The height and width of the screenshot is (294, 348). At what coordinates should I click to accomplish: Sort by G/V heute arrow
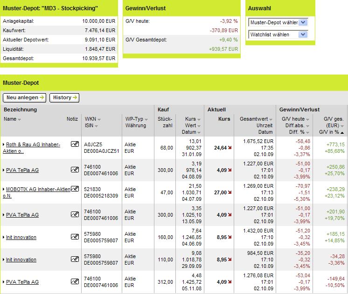point(307,120)
